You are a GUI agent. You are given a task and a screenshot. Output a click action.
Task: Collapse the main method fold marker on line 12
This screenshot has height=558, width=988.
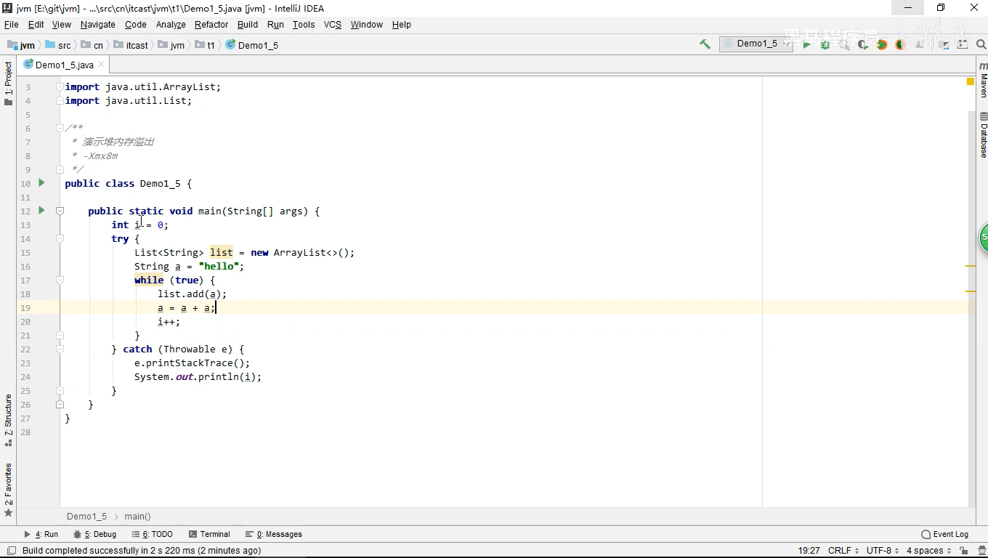[60, 211]
